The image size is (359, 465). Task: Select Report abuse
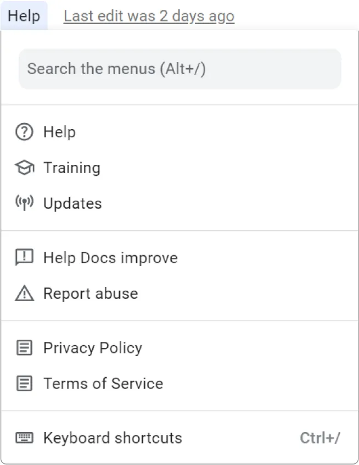pyautogui.click(x=91, y=293)
